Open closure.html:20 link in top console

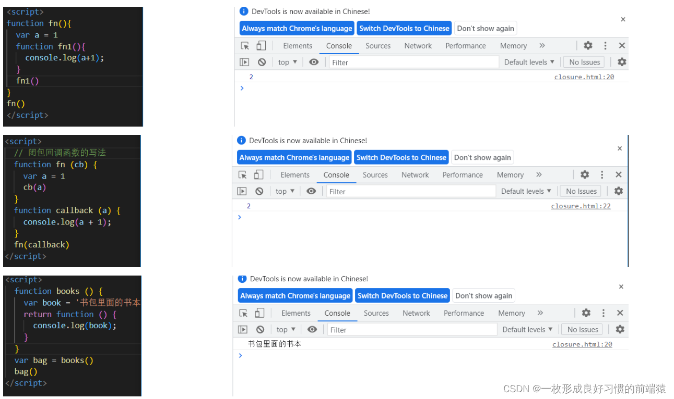[584, 77]
